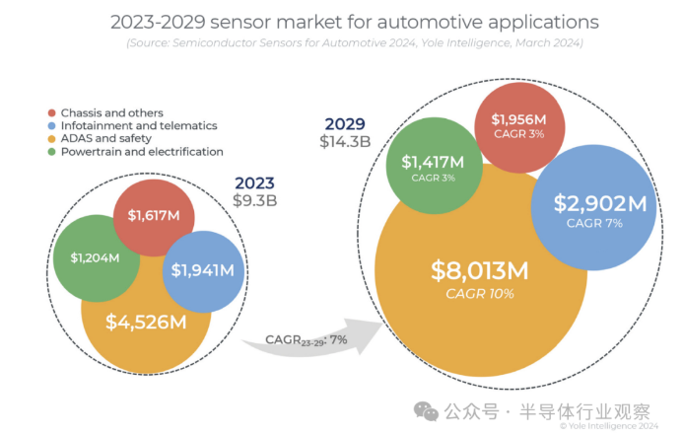The width and height of the screenshot is (683, 437).
Task: Select the 2023 green $1,204M bubble
Action: pyautogui.click(x=94, y=257)
